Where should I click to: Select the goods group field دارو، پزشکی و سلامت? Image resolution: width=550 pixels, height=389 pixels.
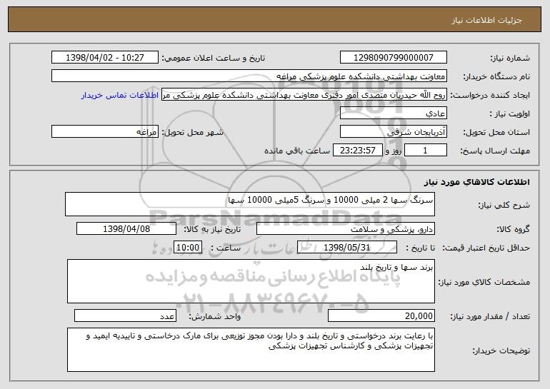[346, 229]
